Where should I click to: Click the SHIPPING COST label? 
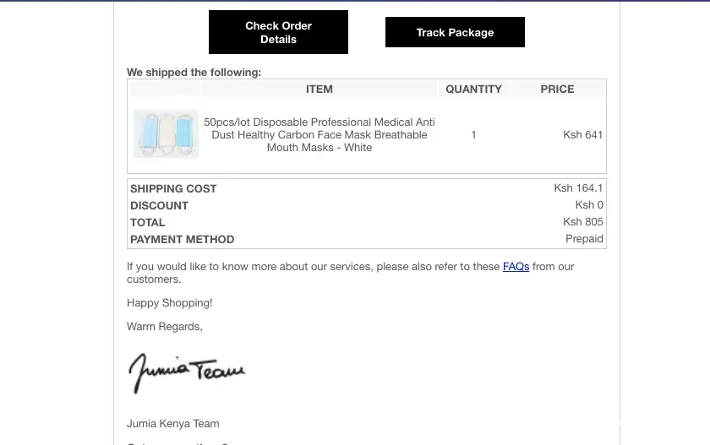tap(173, 188)
